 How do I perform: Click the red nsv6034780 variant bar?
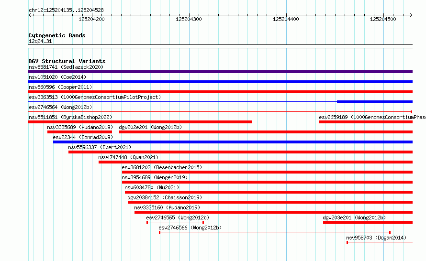tap(269, 192)
